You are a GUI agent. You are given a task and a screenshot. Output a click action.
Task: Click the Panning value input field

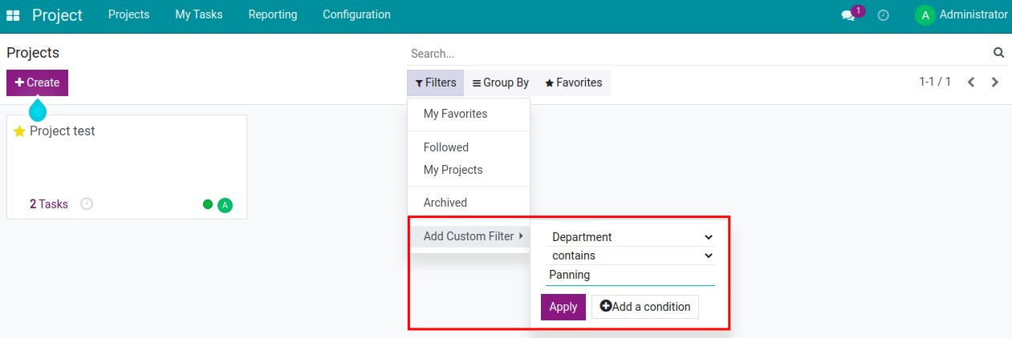tap(630, 275)
